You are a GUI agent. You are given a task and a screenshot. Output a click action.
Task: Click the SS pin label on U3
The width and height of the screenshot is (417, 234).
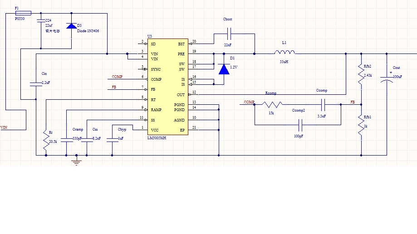coord(153,120)
